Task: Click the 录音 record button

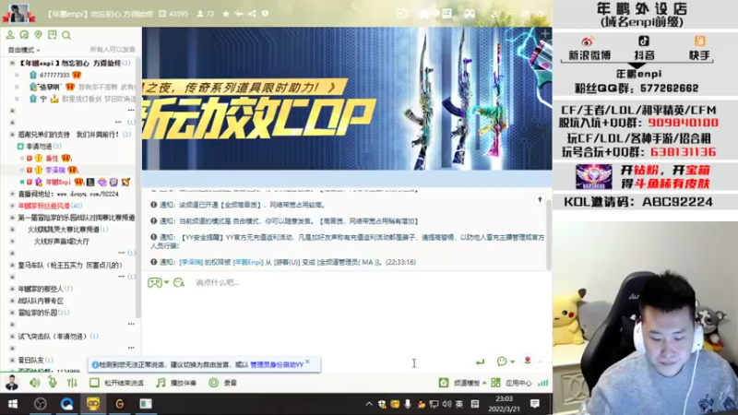Action: (223, 383)
